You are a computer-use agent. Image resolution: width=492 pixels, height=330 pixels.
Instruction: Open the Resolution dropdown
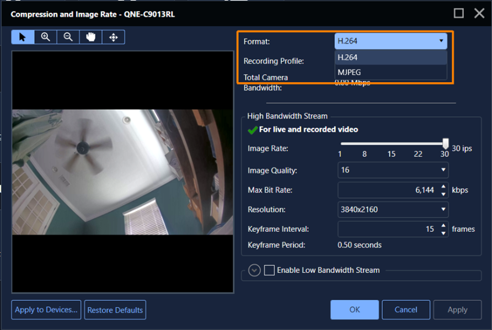[393, 210]
